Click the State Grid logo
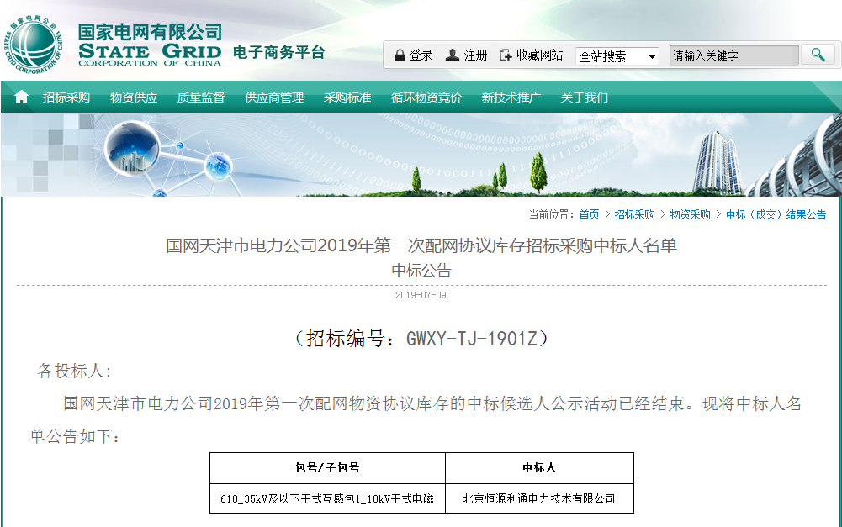The image size is (842, 527). pos(34,44)
